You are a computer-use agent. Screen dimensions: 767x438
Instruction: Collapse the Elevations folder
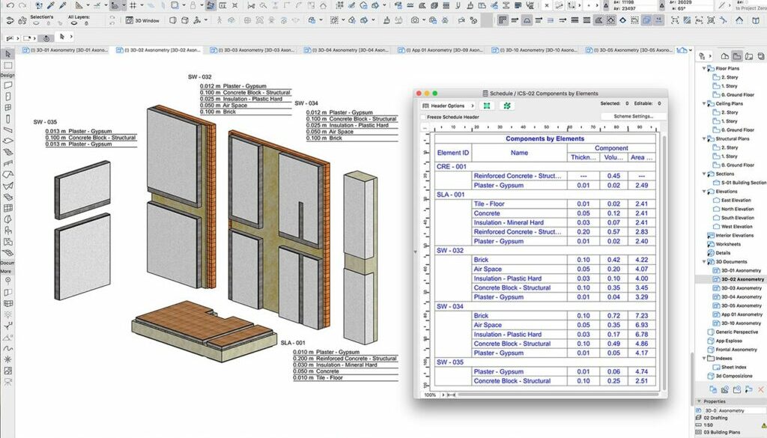[704, 192]
